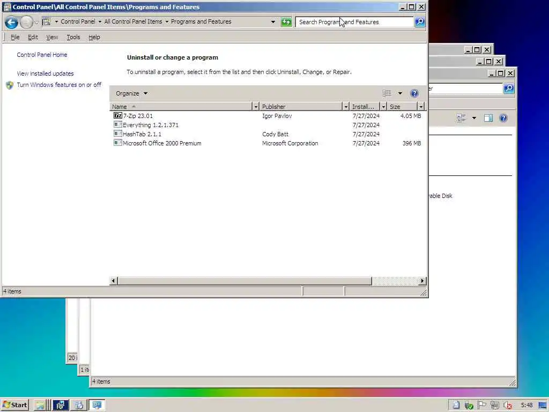
Task: Click the Control Panel icon in address bar
Action: [46, 21]
